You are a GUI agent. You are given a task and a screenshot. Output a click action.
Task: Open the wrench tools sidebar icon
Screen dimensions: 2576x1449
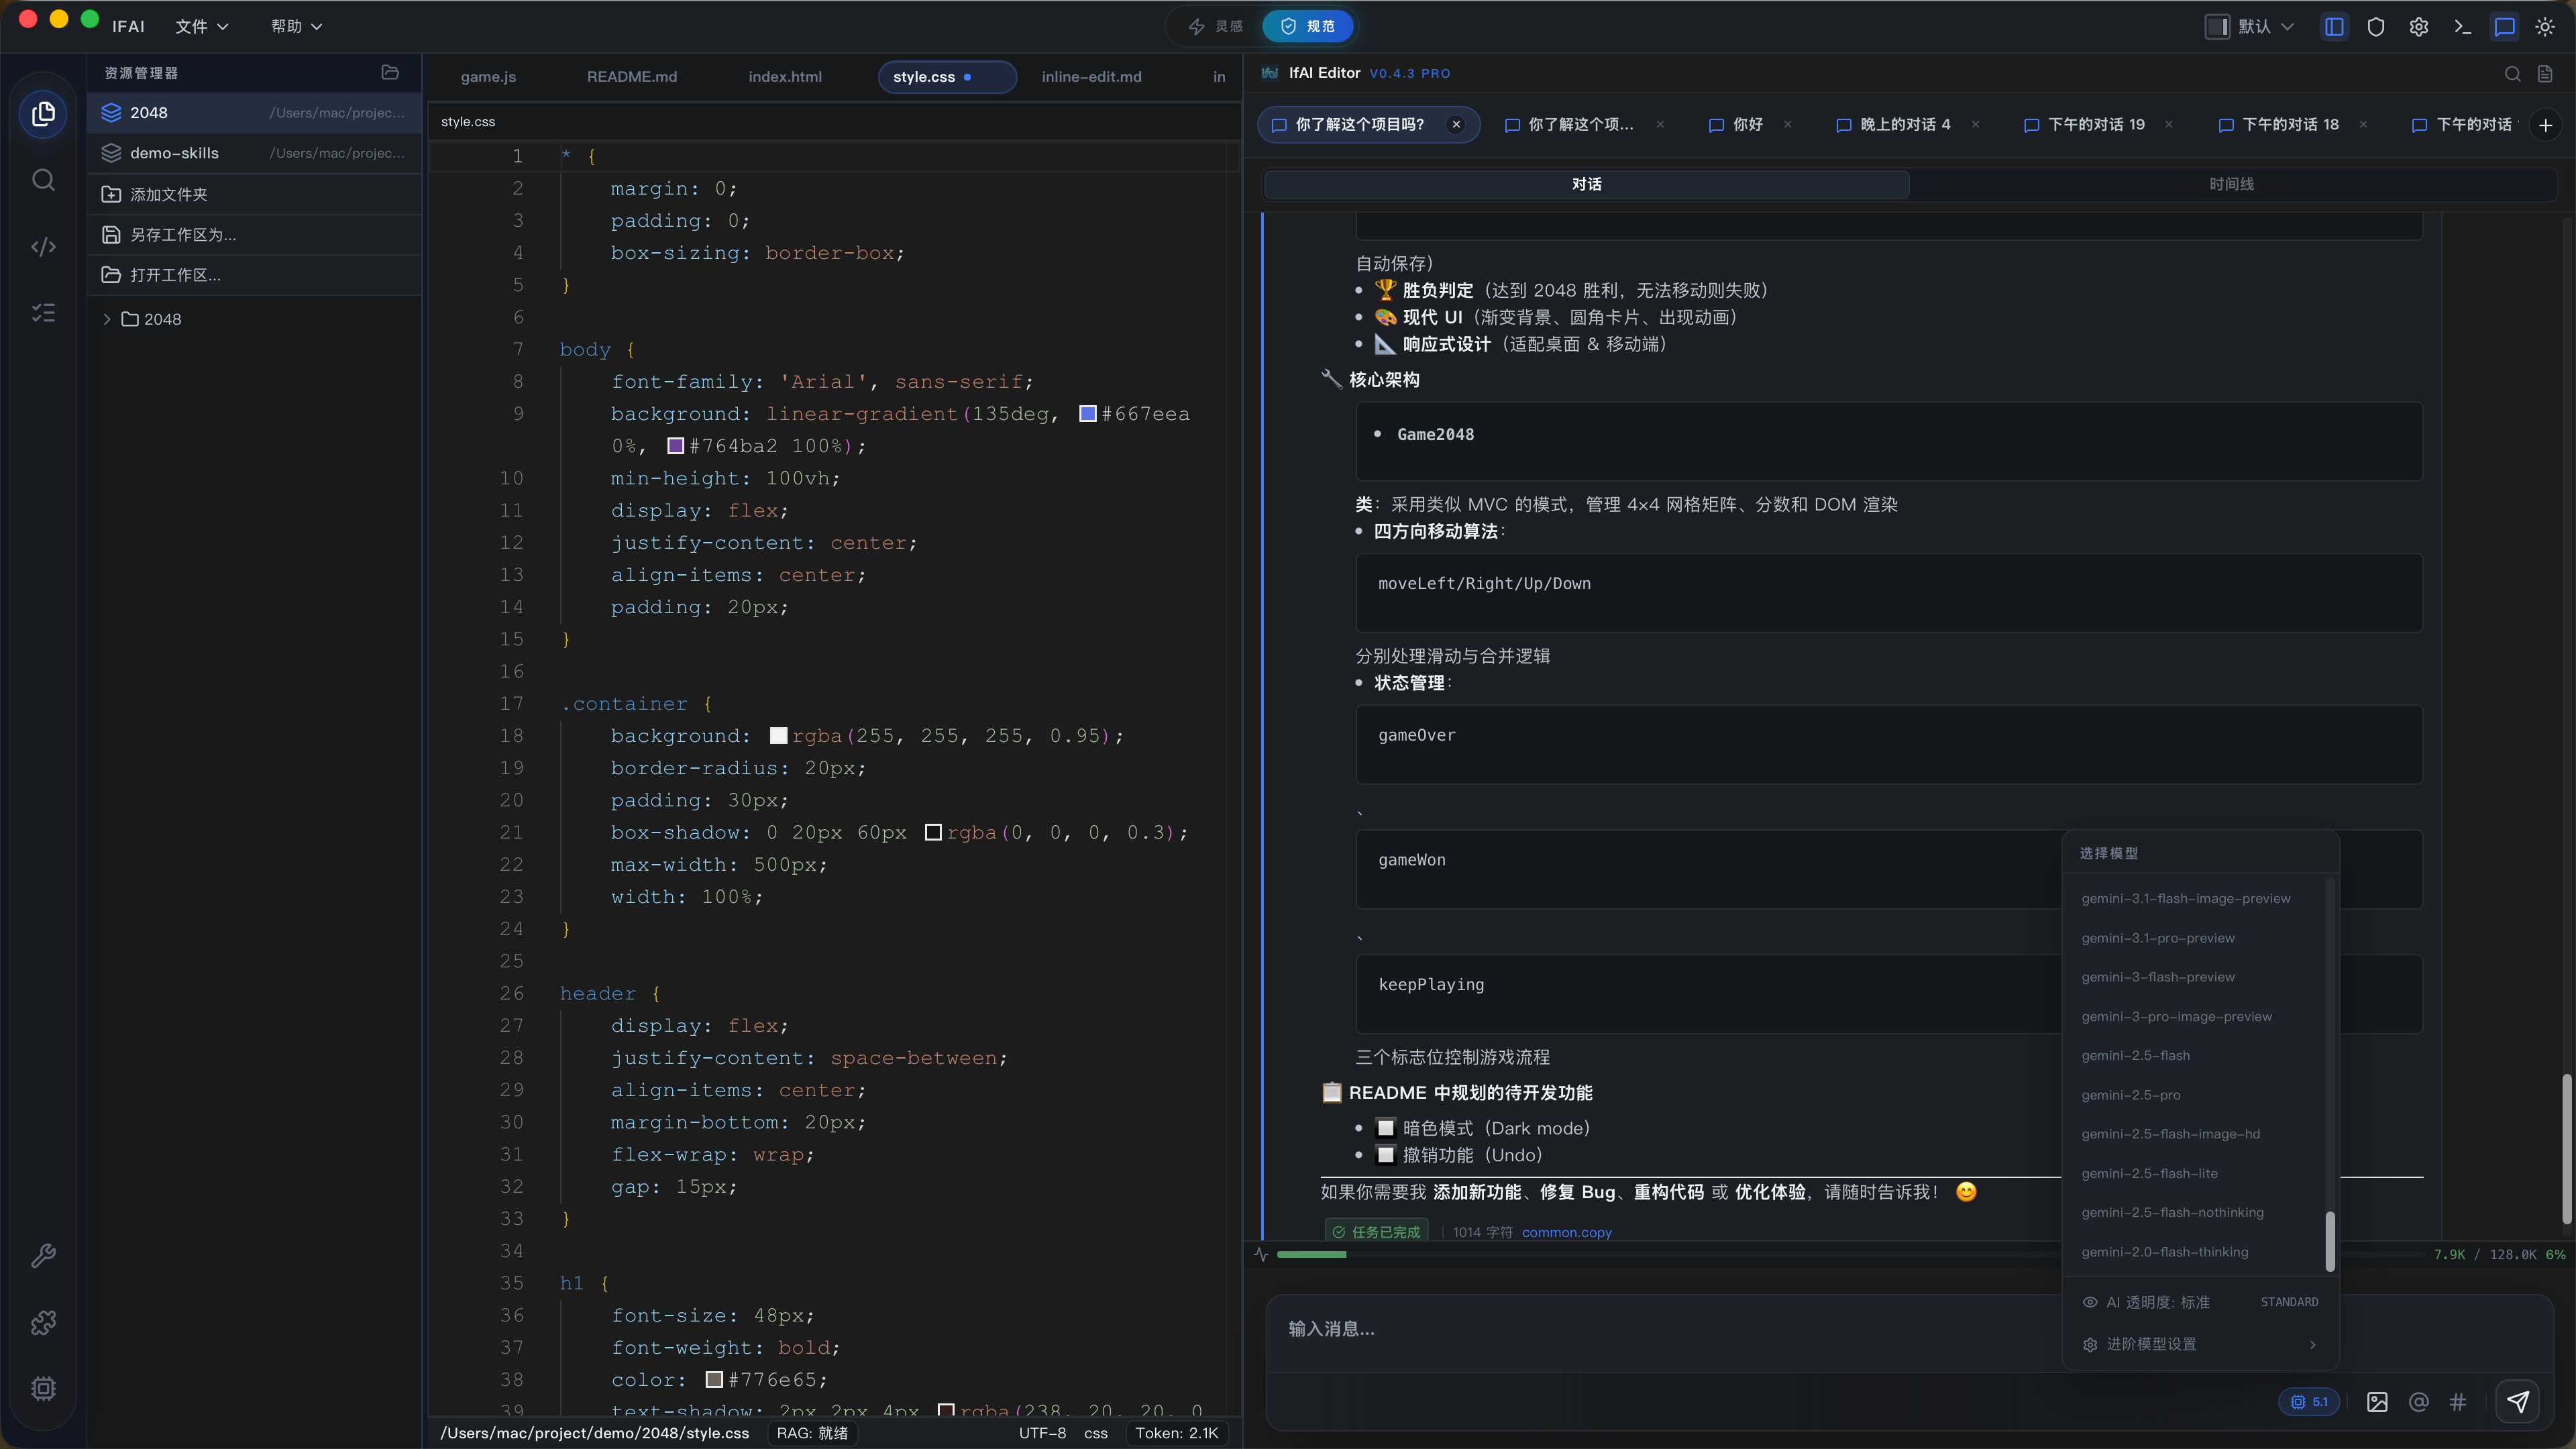[x=43, y=1256]
